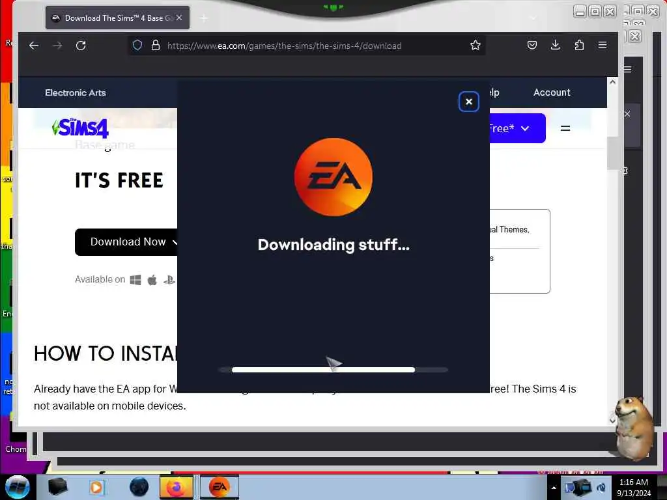This screenshot has width=667, height=500.
Task: Click The Sims 4 logo
Action: (x=80, y=128)
